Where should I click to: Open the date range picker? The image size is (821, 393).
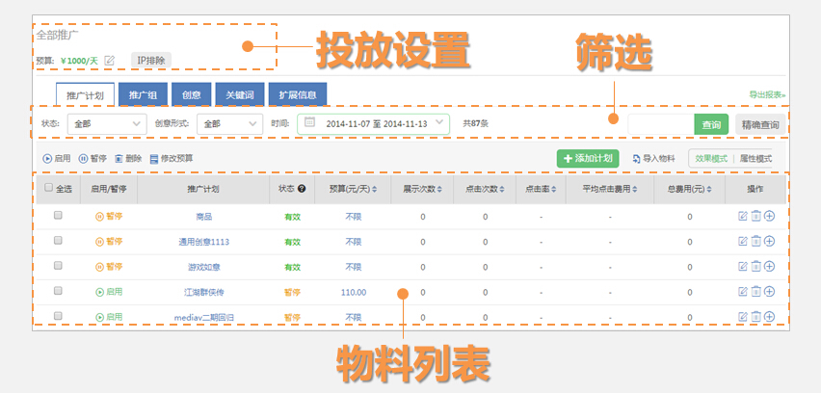pos(373,123)
